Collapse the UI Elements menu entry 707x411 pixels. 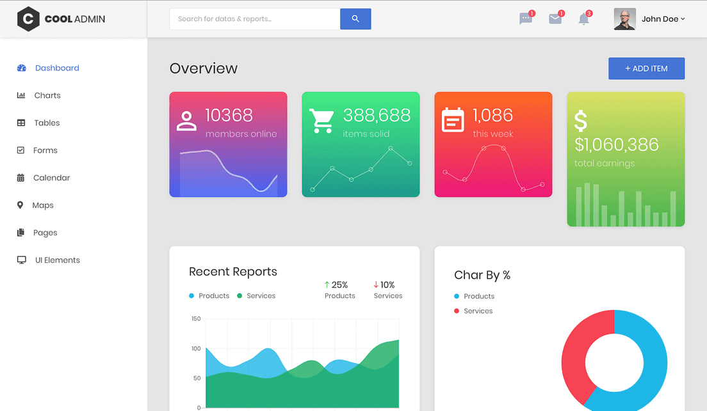click(x=56, y=260)
